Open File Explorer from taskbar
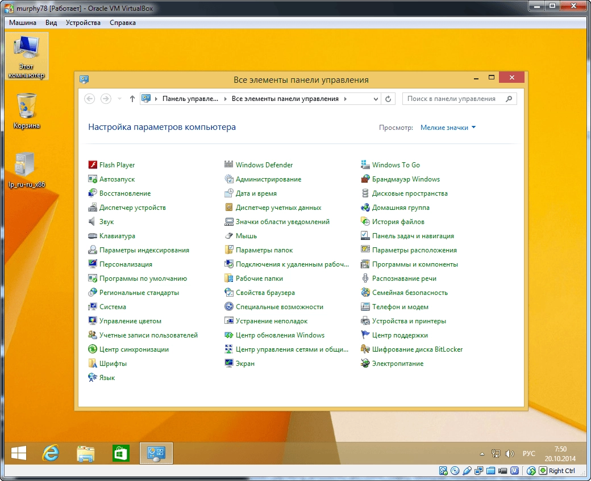Viewport: 591px width, 481px height. pos(86,454)
